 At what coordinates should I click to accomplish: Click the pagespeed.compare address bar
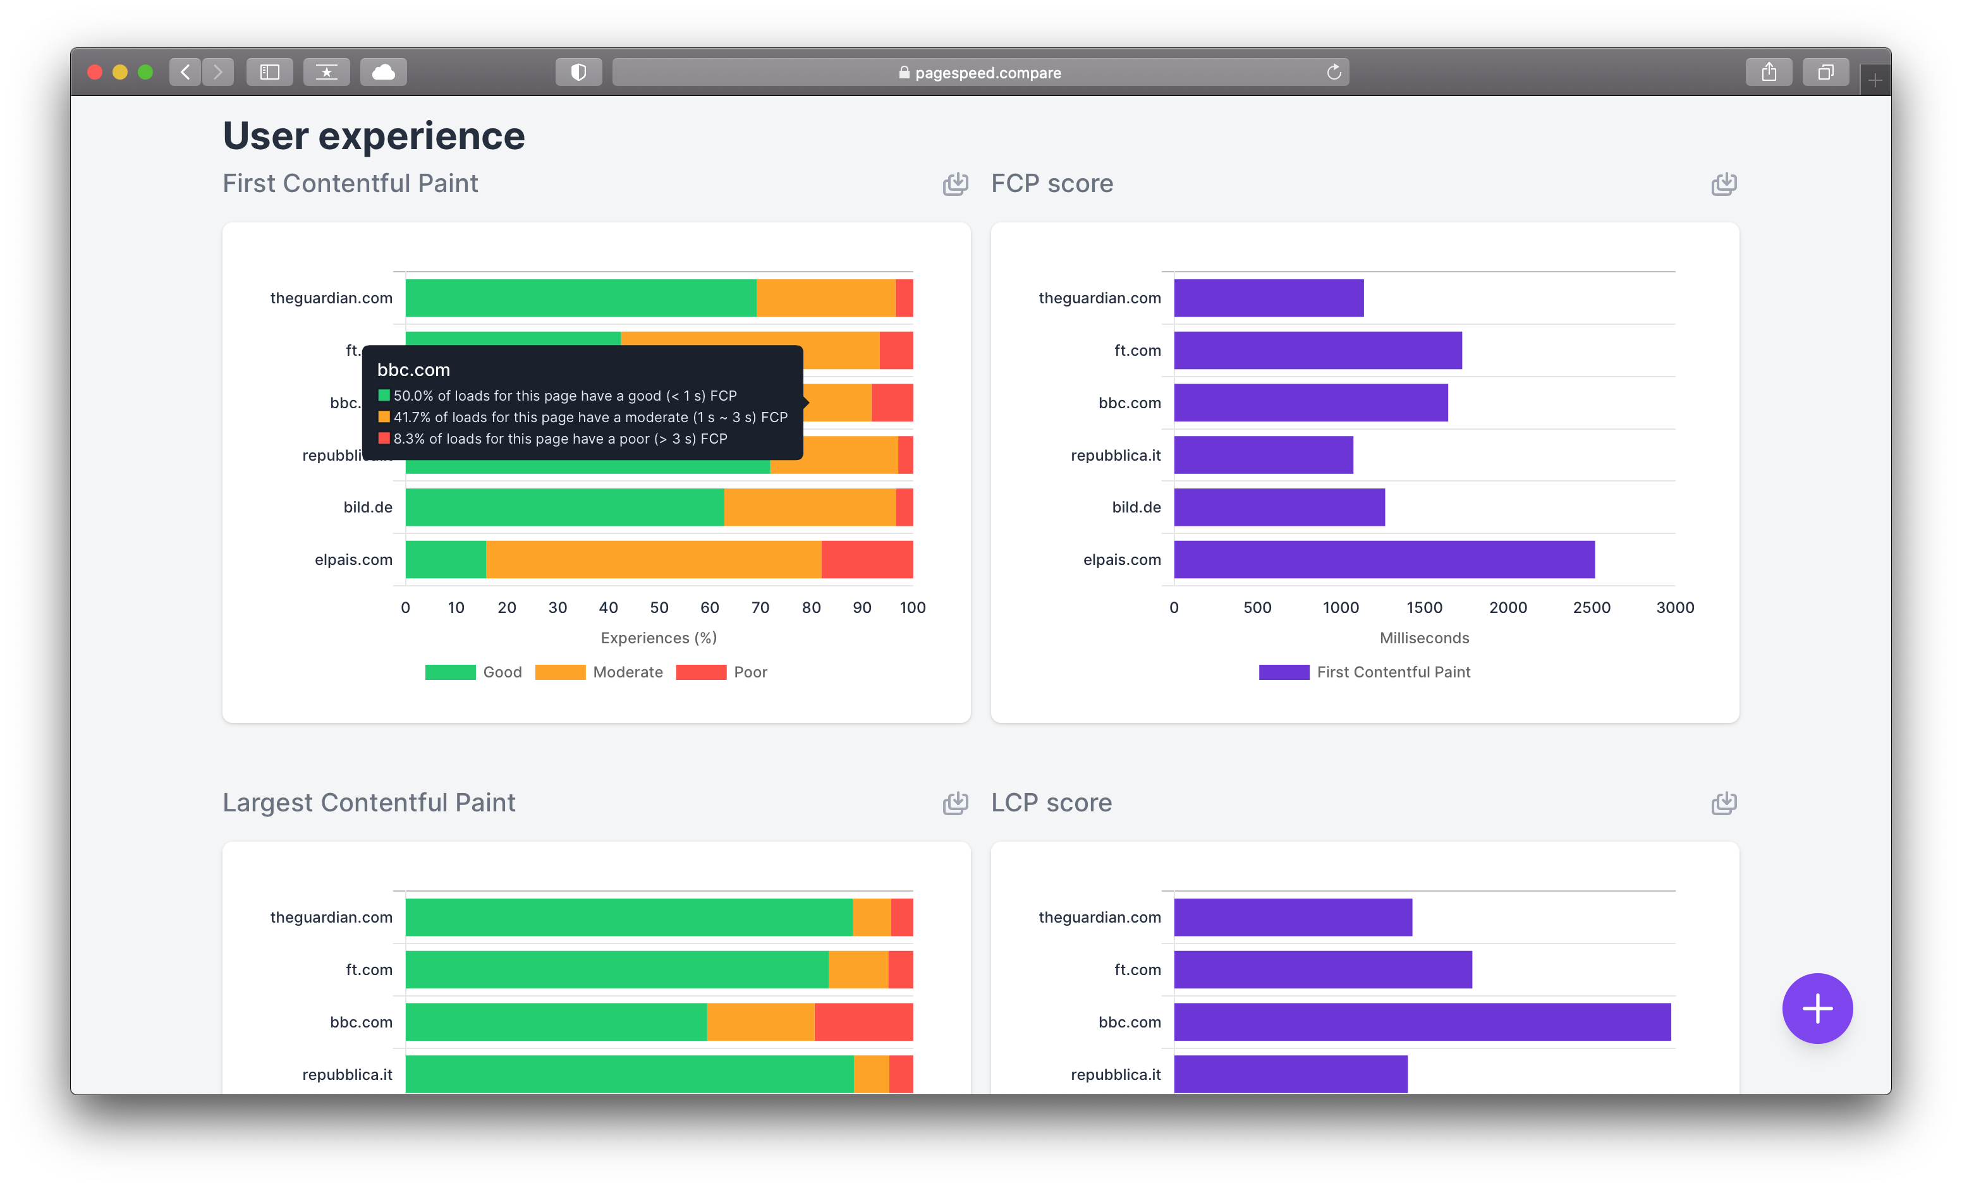coord(979,71)
